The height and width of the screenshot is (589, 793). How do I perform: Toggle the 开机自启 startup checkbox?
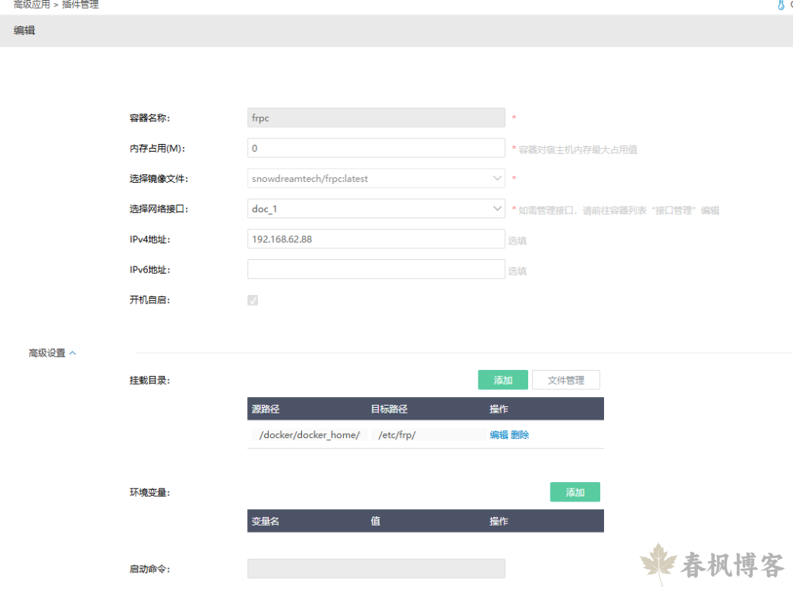(252, 300)
